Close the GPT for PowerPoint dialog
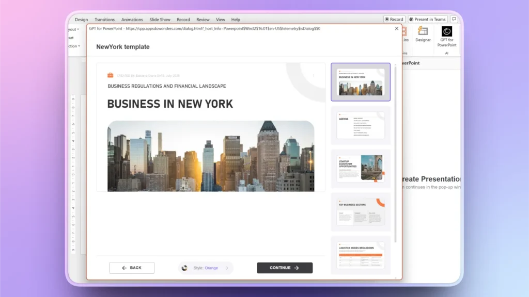 click(x=396, y=29)
